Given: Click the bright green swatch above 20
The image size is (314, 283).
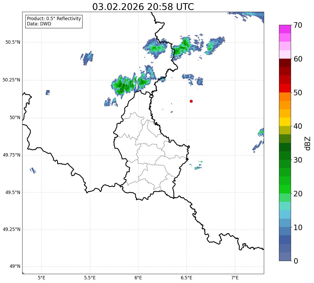Looking at the screenshot, I should pos(285,189).
